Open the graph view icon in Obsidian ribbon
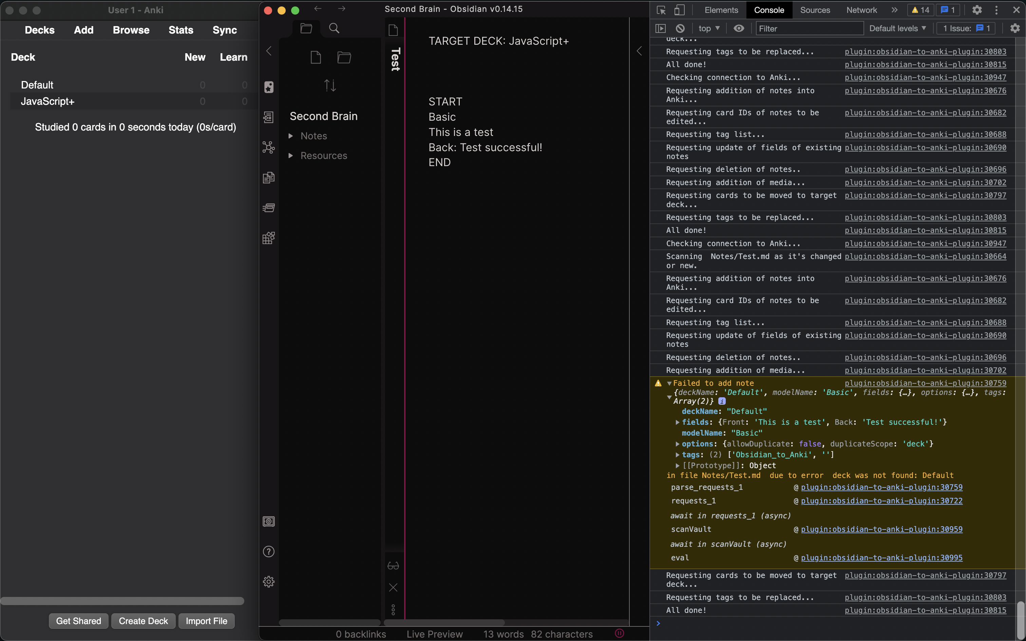 pos(269,147)
